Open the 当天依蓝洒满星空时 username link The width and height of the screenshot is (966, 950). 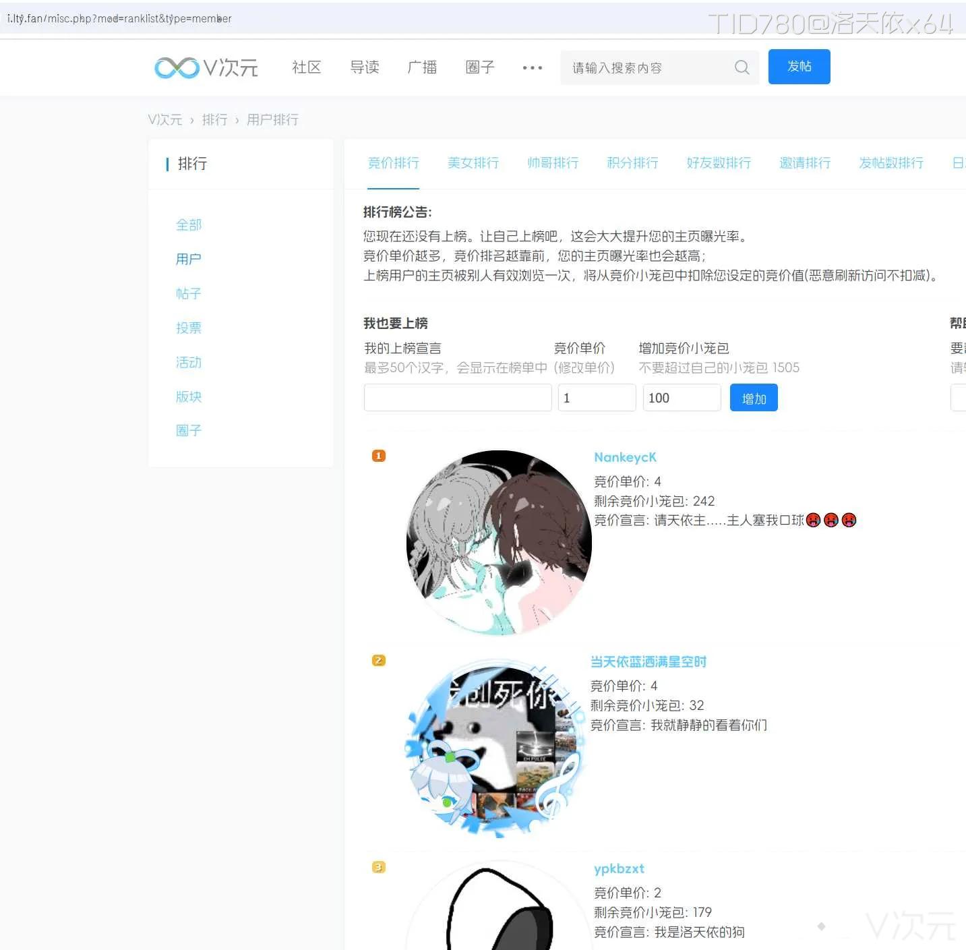coord(648,661)
